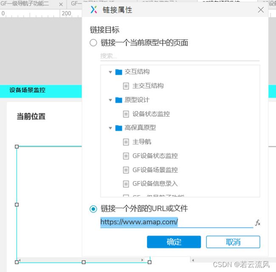Click the 原型设计 folder icon
This screenshot has width=276, height=272.
pos(118,100)
